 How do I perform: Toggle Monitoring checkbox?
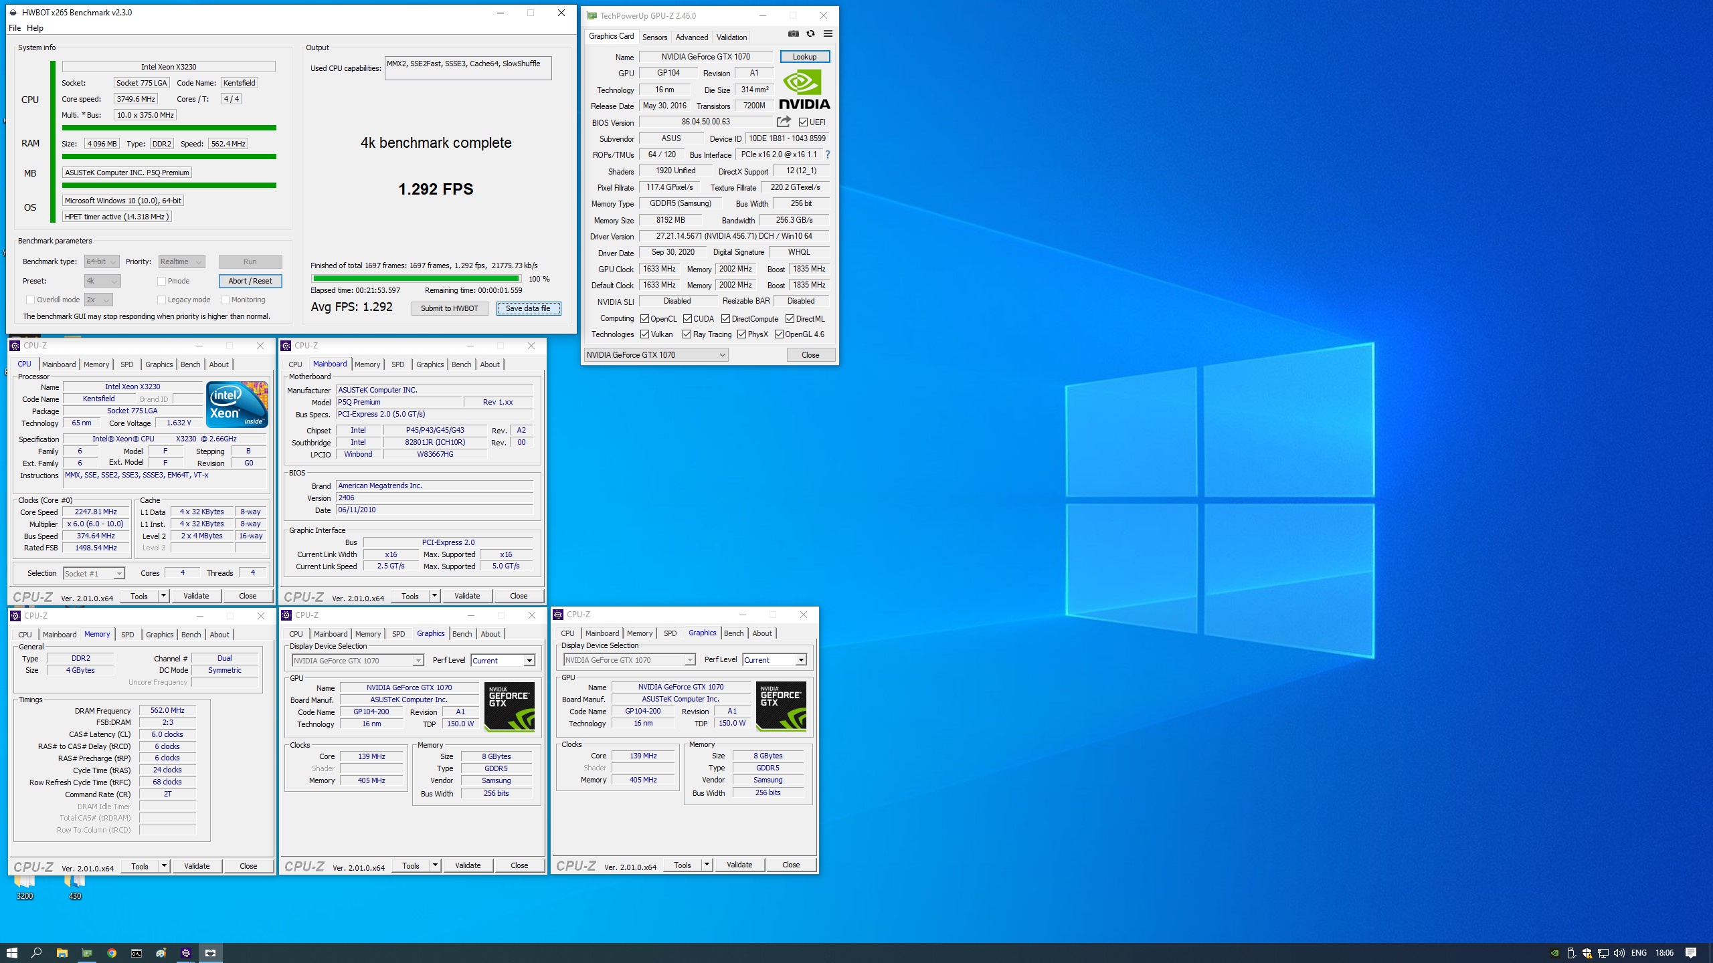(x=226, y=300)
